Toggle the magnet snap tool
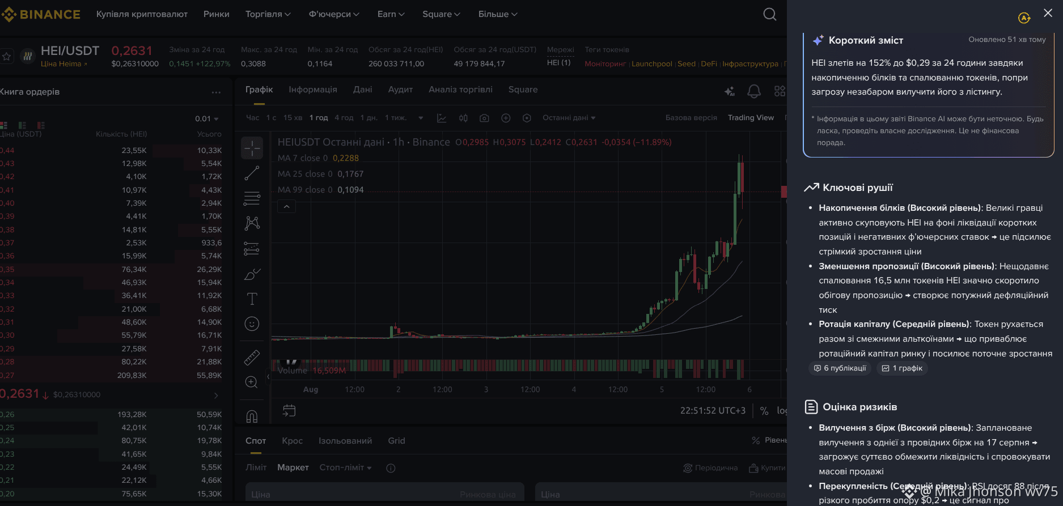 tap(252, 416)
